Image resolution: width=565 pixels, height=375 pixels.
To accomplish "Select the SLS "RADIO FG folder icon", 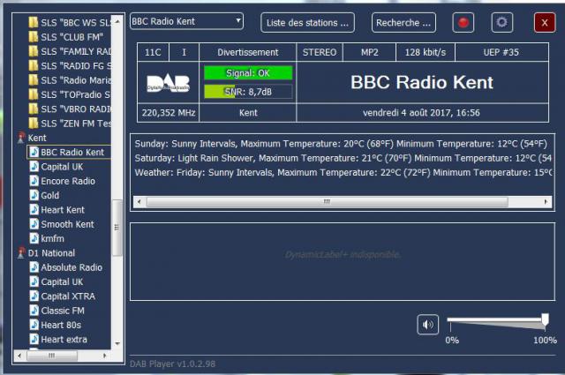I will [x=34, y=65].
